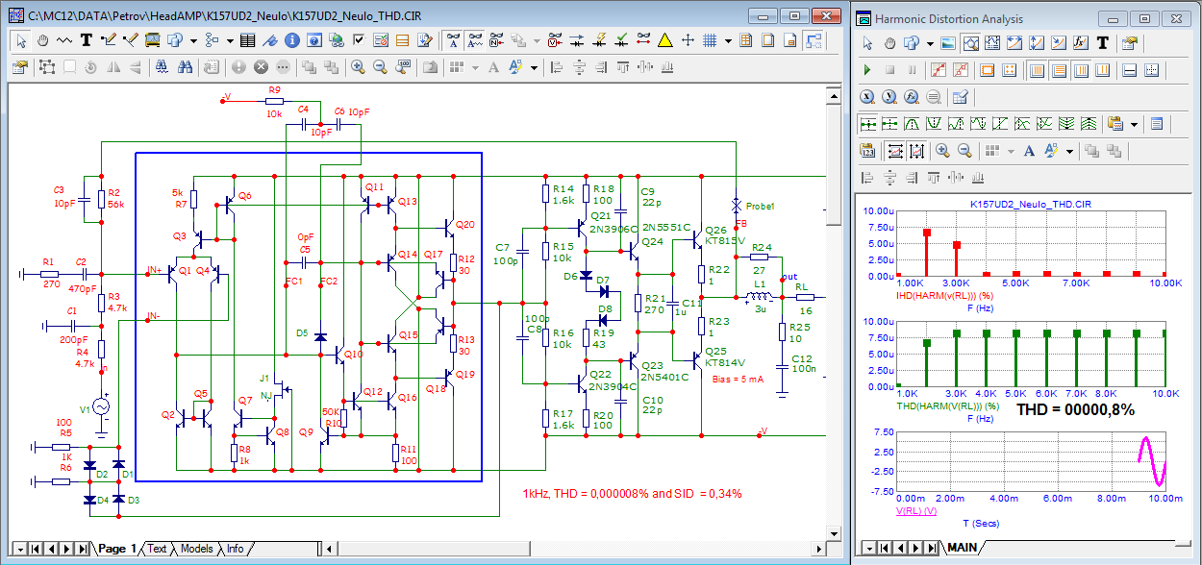Expand the grid dropdown arrow in schematic toolbar
The height and width of the screenshot is (565, 1202).
click(x=728, y=40)
